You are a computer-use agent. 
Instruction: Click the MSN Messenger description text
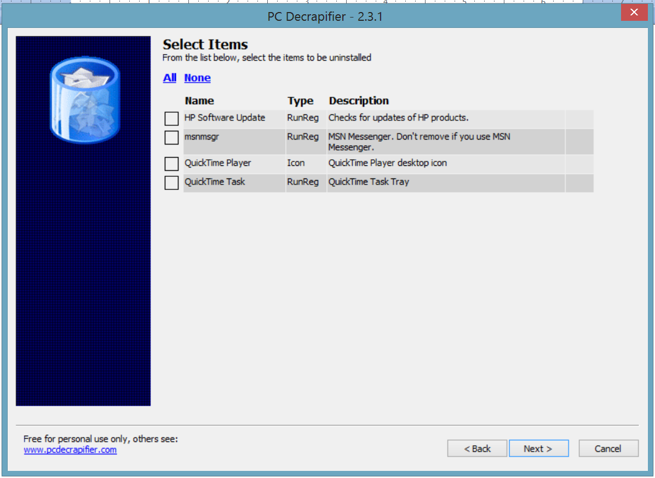(419, 142)
